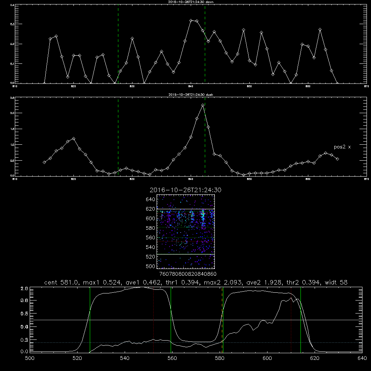
Task: Click the '600' y-axis label beside the heatmap
Action: point(151,219)
